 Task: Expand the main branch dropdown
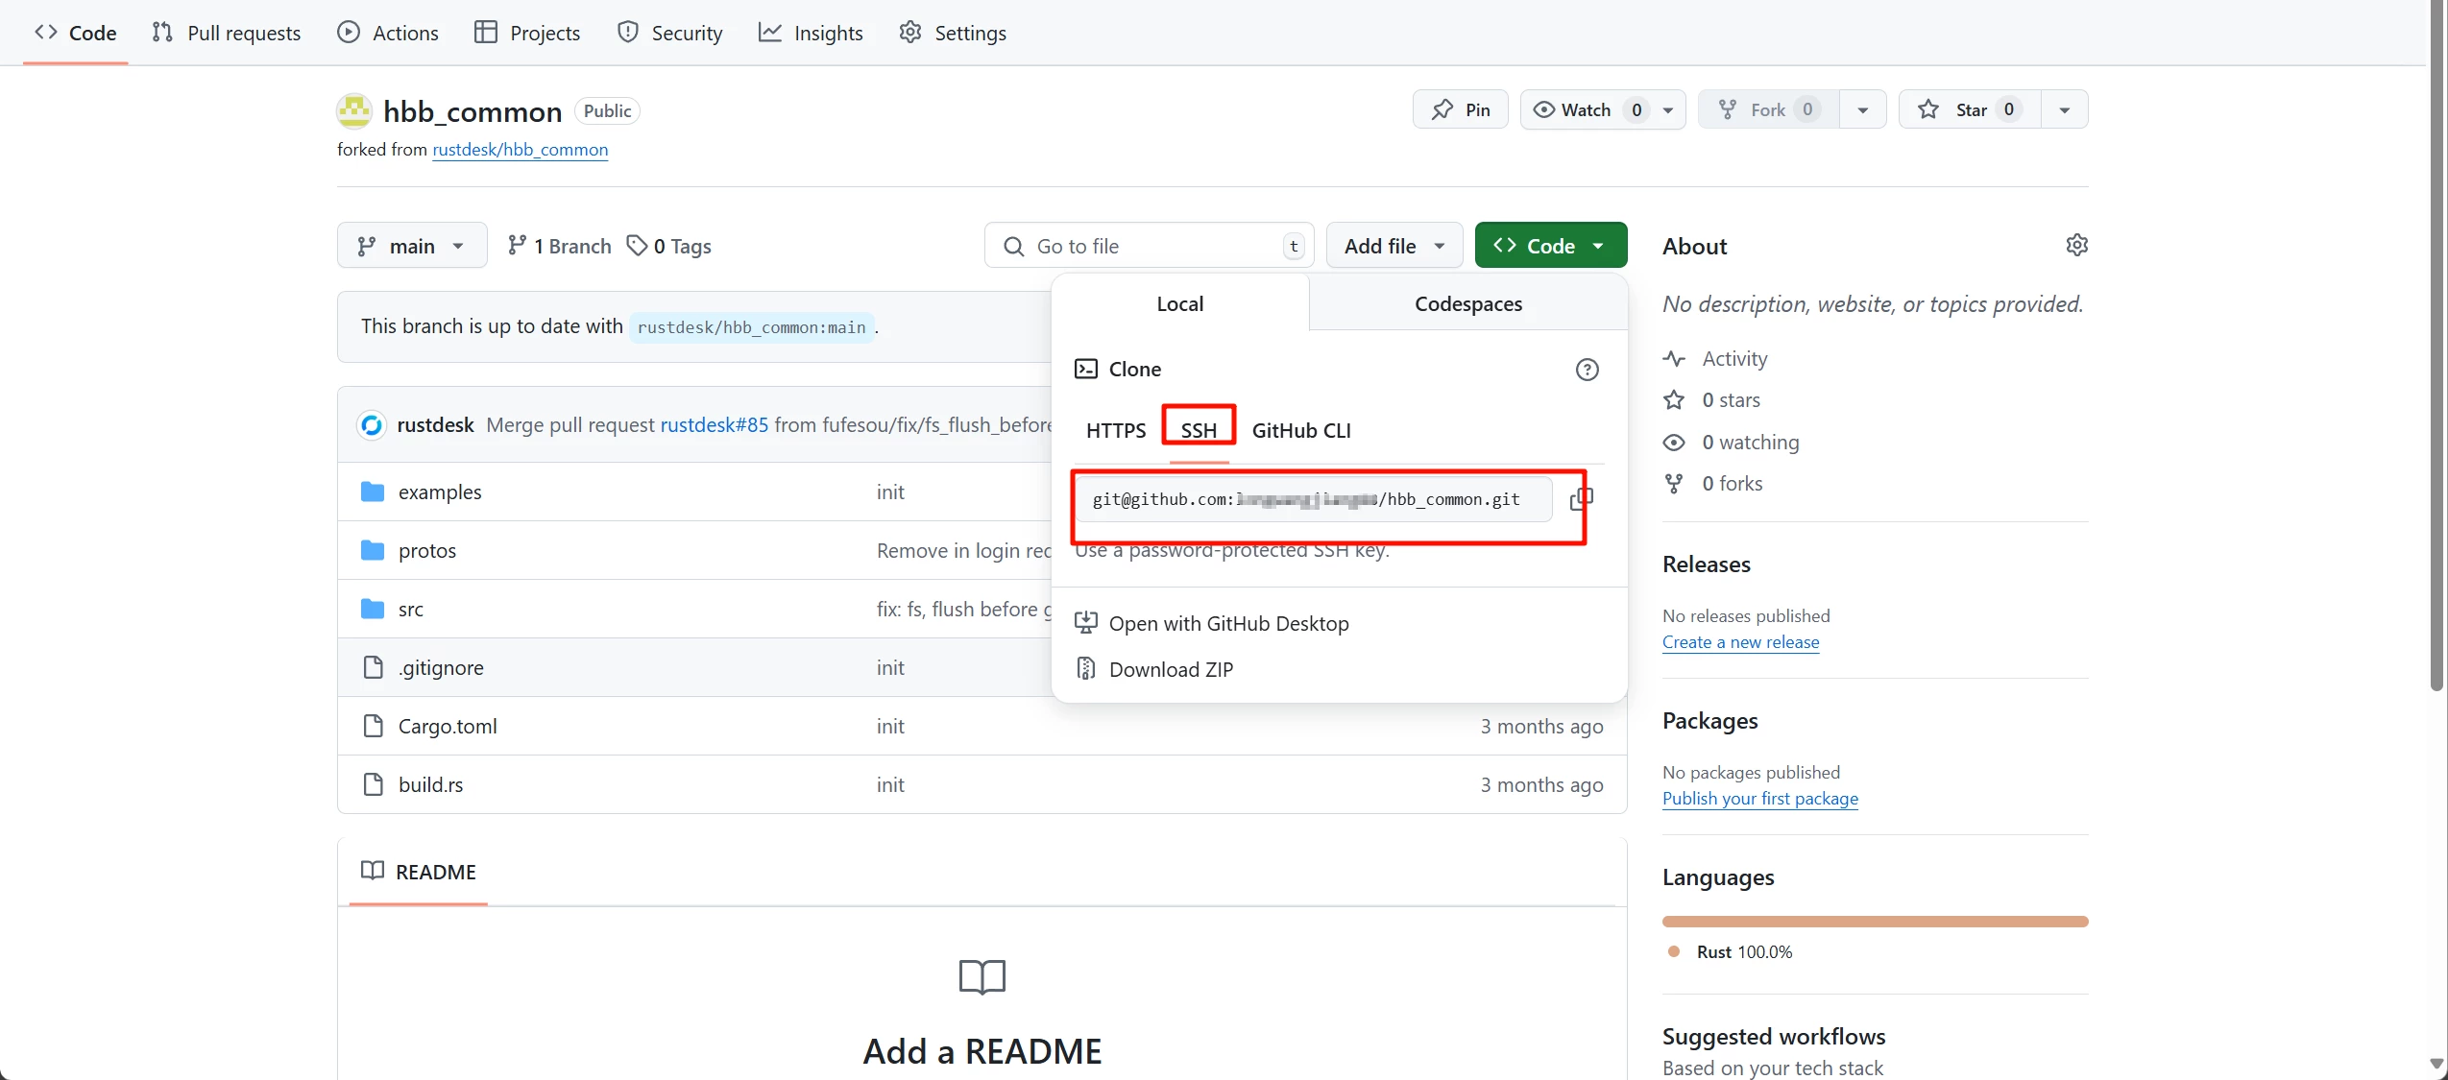(x=411, y=246)
